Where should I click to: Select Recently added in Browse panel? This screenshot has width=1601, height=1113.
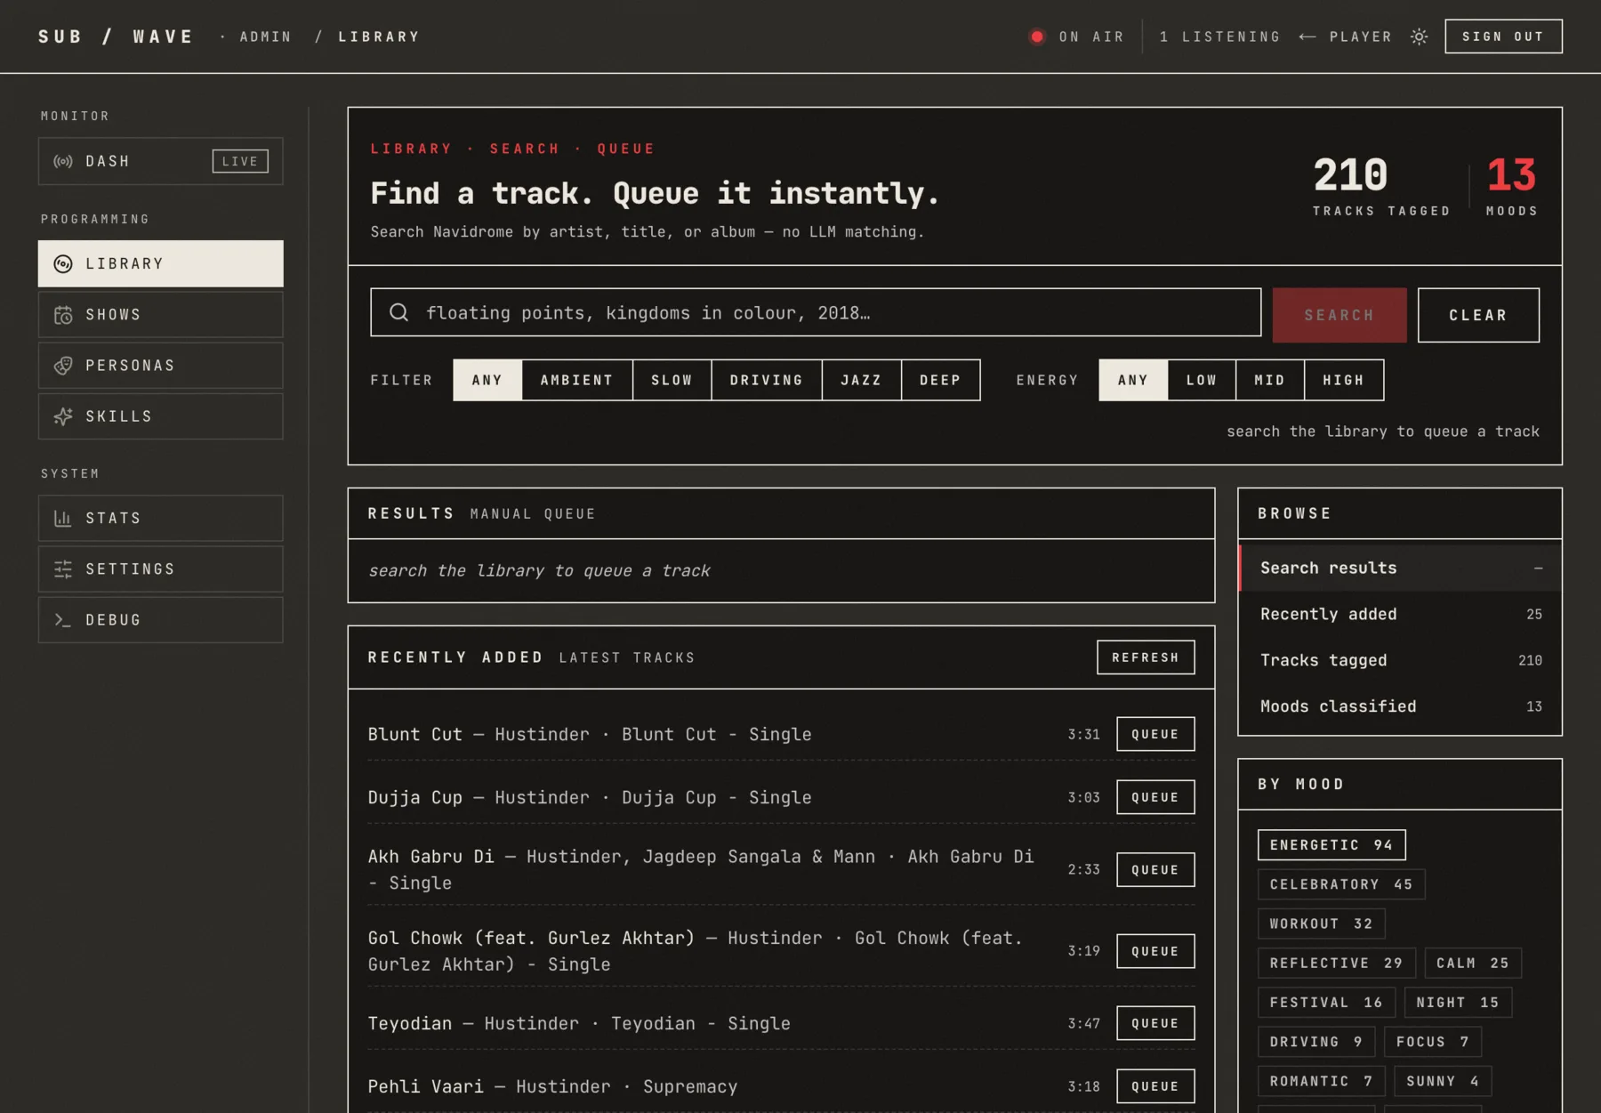[1400, 614]
